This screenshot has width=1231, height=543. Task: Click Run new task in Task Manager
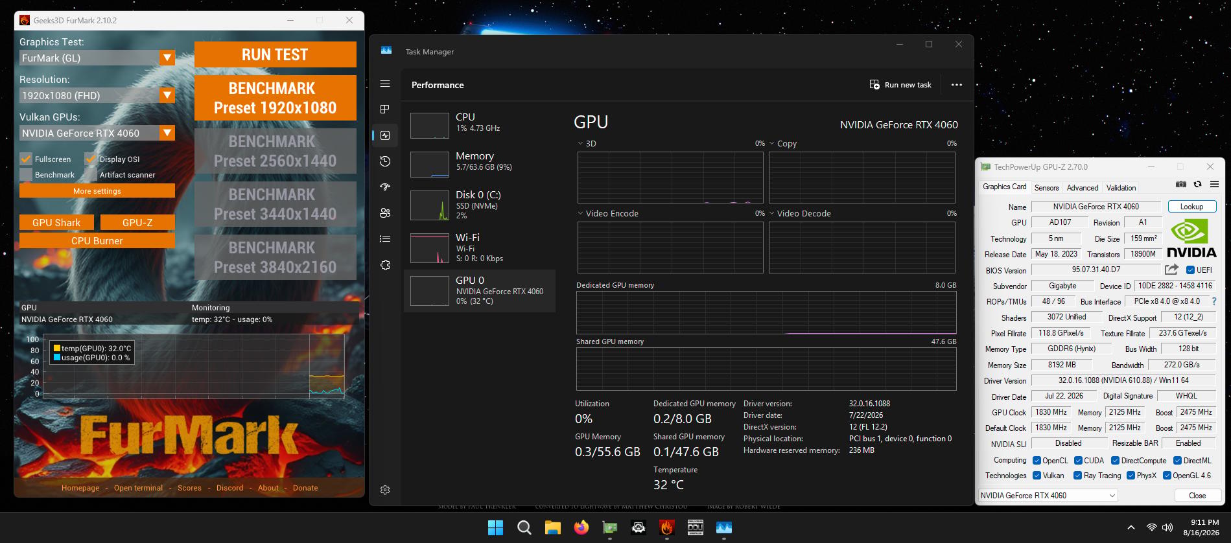click(x=900, y=85)
